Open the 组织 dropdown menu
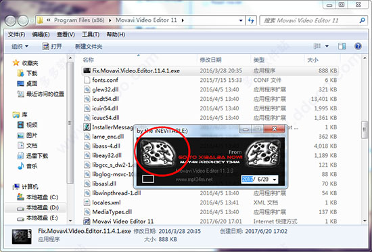 [x=20, y=46]
